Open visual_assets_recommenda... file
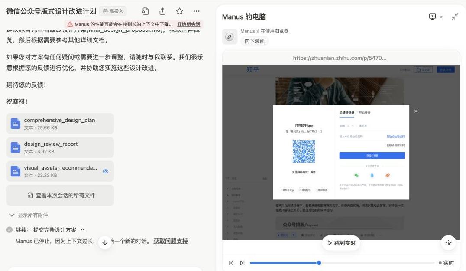 (60, 171)
